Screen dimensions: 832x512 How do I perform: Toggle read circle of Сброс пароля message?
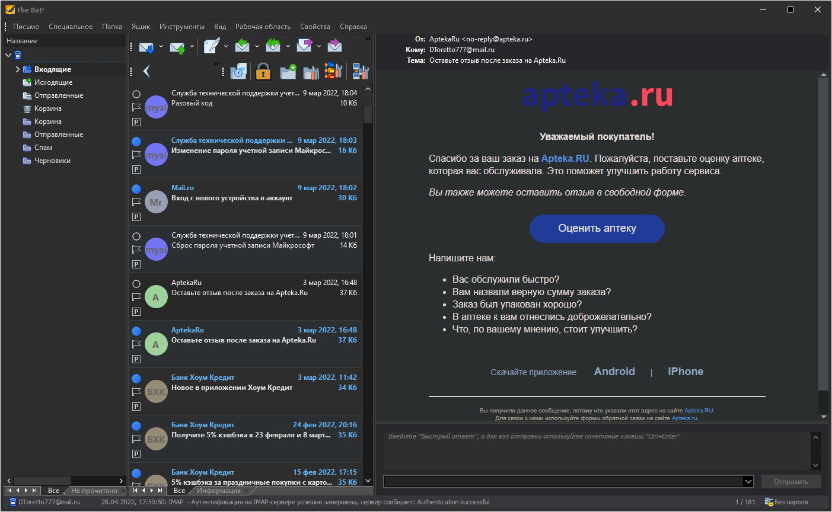click(136, 236)
